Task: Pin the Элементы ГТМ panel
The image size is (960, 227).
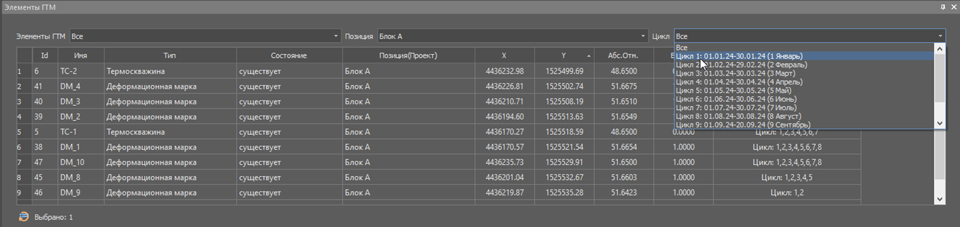Action: [943, 7]
